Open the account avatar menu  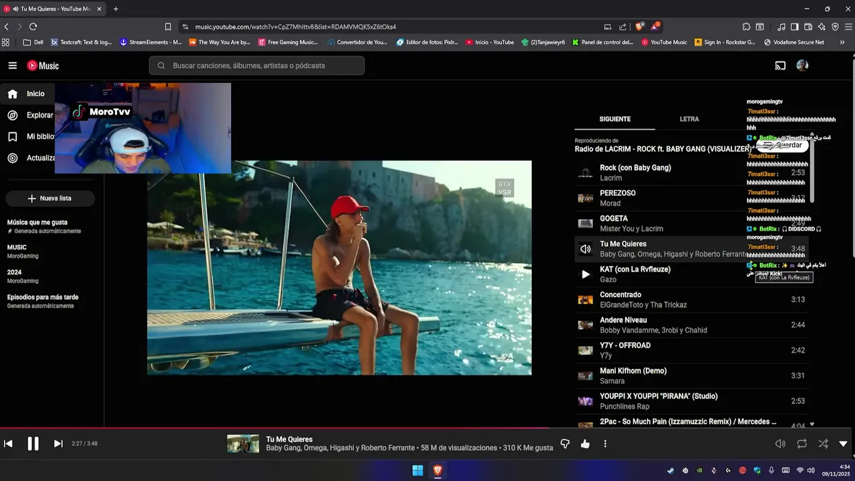tap(802, 65)
